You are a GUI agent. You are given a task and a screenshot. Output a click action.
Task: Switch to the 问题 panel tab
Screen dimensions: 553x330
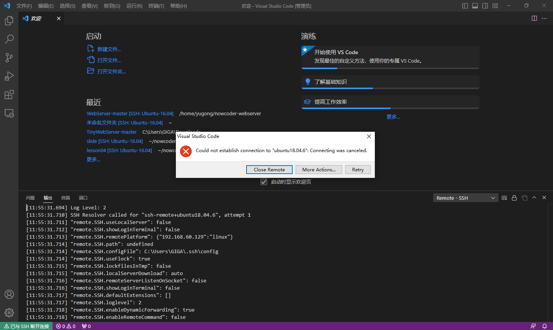click(30, 198)
